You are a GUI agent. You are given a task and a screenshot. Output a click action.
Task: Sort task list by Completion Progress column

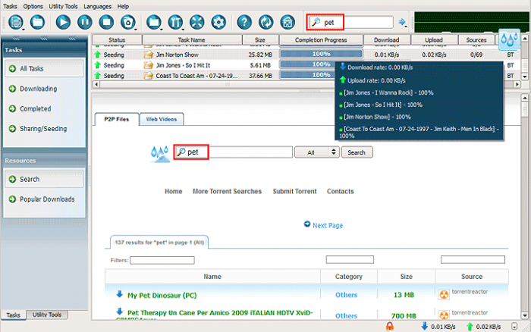click(321, 40)
